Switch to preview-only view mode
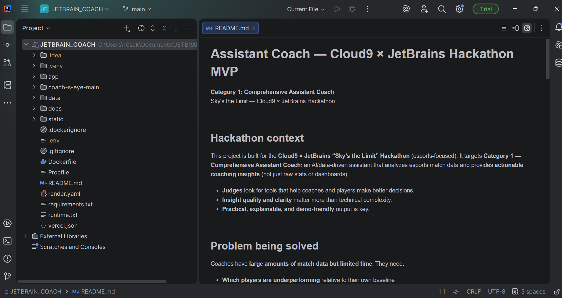The height and width of the screenshot is (298, 562). point(527,28)
